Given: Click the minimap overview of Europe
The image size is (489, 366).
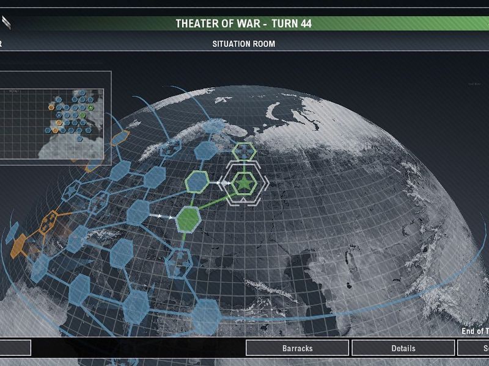Looking at the screenshot, I should pyautogui.click(x=51, y=124).
